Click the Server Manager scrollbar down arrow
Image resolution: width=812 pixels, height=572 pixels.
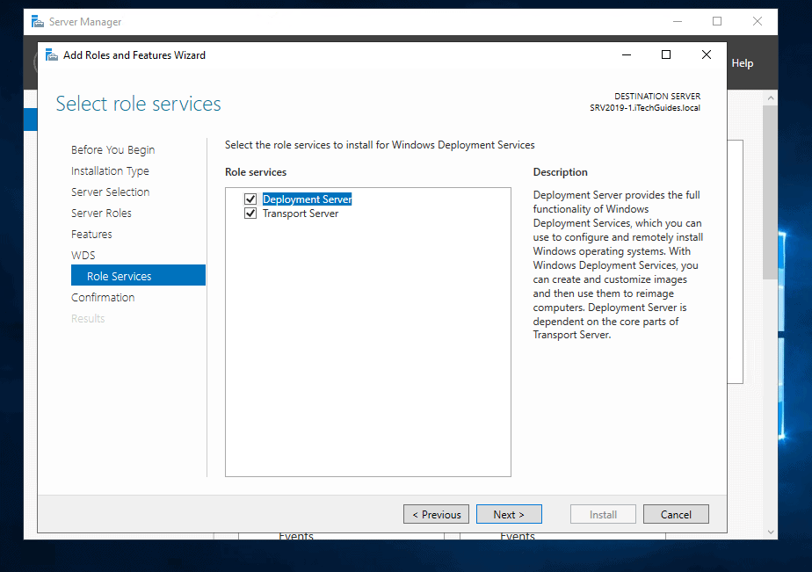coord(771,532)
